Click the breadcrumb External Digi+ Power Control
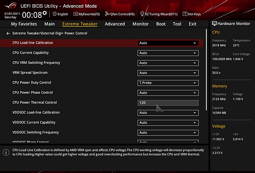The width and height of the screenshot is (255, 173). 64,33
